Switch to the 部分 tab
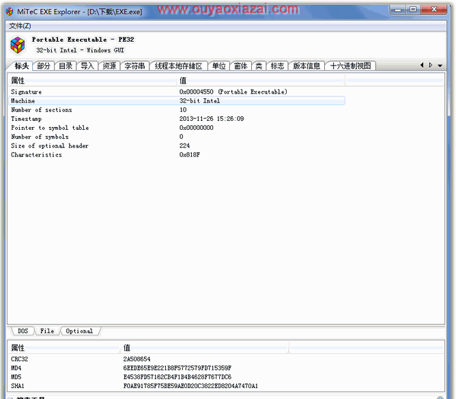This screenshot has height=399, width=456. tap(44, 66)
